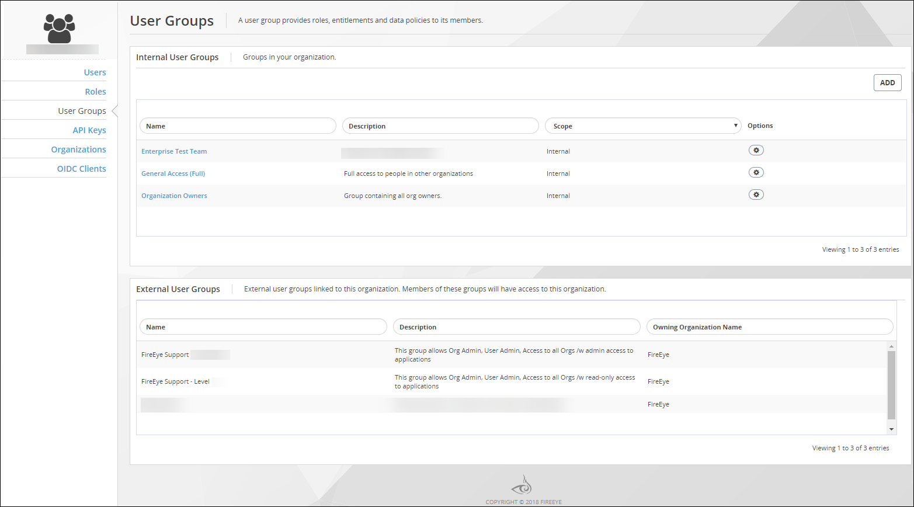Click 'Groups in your organization.' subtitle
The height and width of the screenshot is (507, 914).
point(290,57)
